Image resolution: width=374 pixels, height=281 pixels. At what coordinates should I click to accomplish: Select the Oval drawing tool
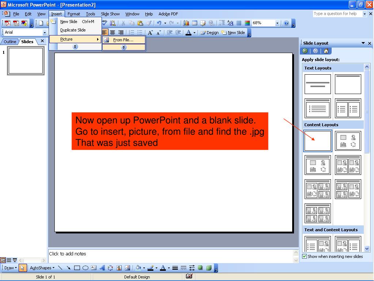click(85, 268)
